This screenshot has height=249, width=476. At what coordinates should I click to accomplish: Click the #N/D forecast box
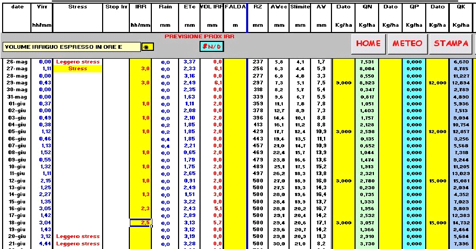click(211, 47)
